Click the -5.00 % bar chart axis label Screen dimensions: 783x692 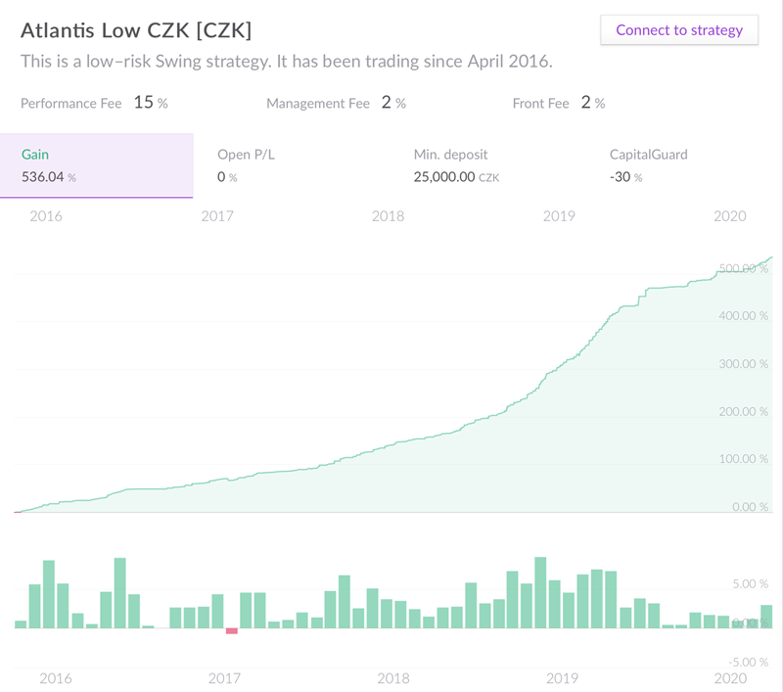(x=749, y=662)
